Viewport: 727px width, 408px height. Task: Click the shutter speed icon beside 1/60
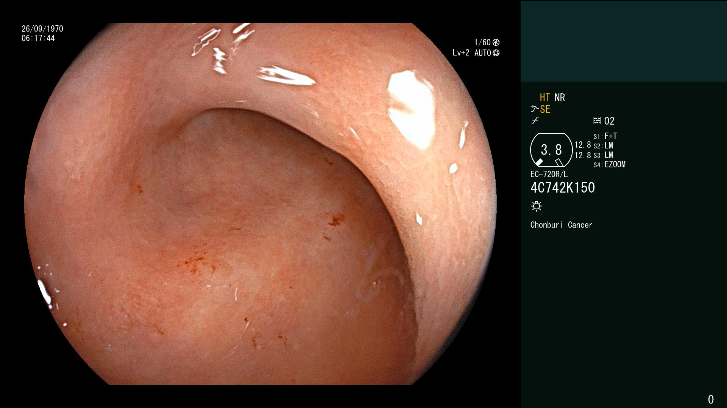[x=496, y=42]
